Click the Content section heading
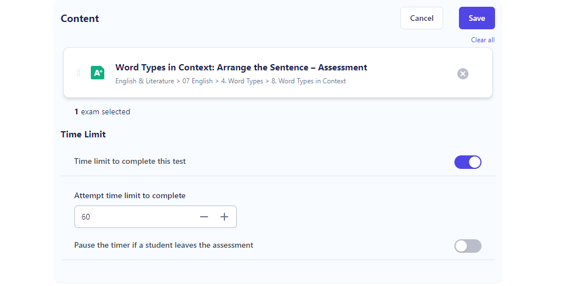 (x=80, y=19)
